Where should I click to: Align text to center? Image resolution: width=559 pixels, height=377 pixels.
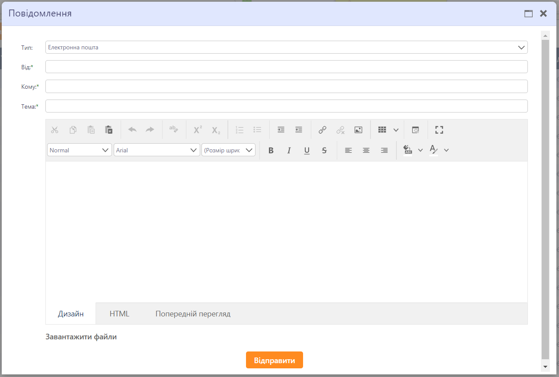point(366,150)
